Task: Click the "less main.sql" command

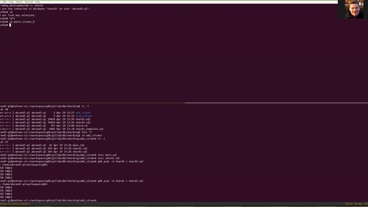Action: tap(108, 155)
